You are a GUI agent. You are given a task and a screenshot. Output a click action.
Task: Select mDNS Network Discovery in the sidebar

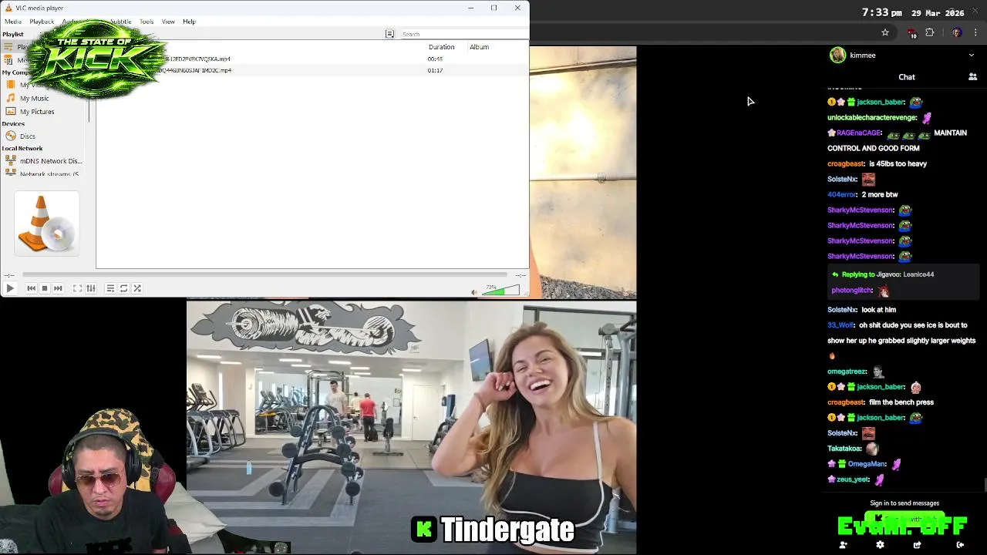click(51, 161)
